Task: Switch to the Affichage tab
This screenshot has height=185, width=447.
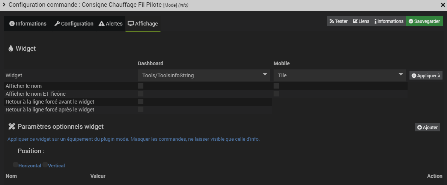Action: point(143,24)
